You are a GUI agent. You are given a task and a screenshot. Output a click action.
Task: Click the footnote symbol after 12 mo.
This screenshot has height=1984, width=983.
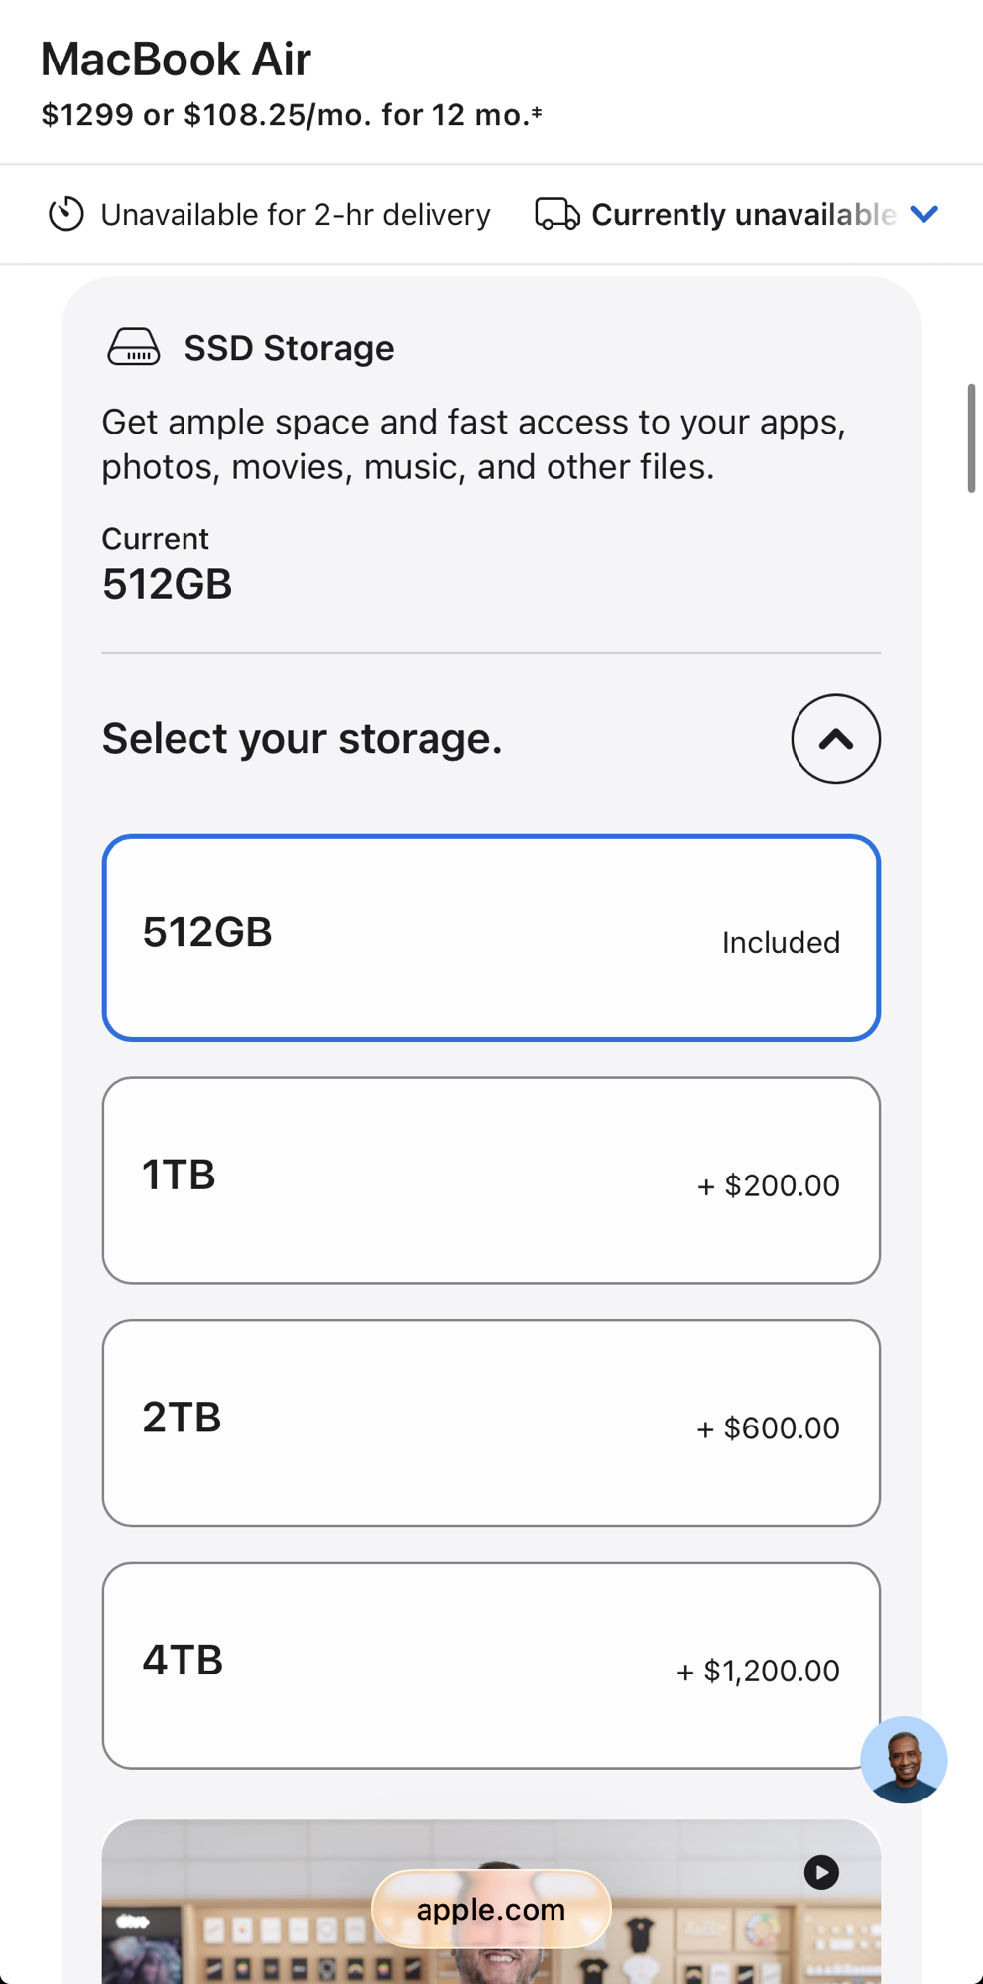[537, 112]
